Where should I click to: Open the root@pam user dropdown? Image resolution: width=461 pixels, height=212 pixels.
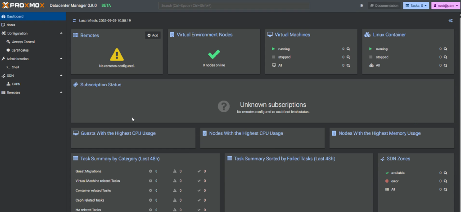[444, 5]
